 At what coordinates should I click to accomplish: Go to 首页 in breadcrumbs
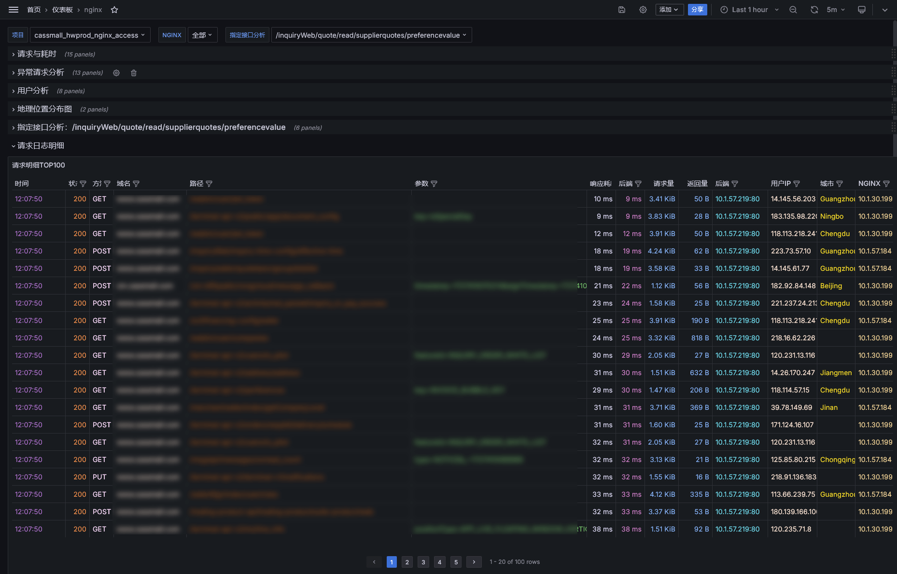[x=34, y=10]
